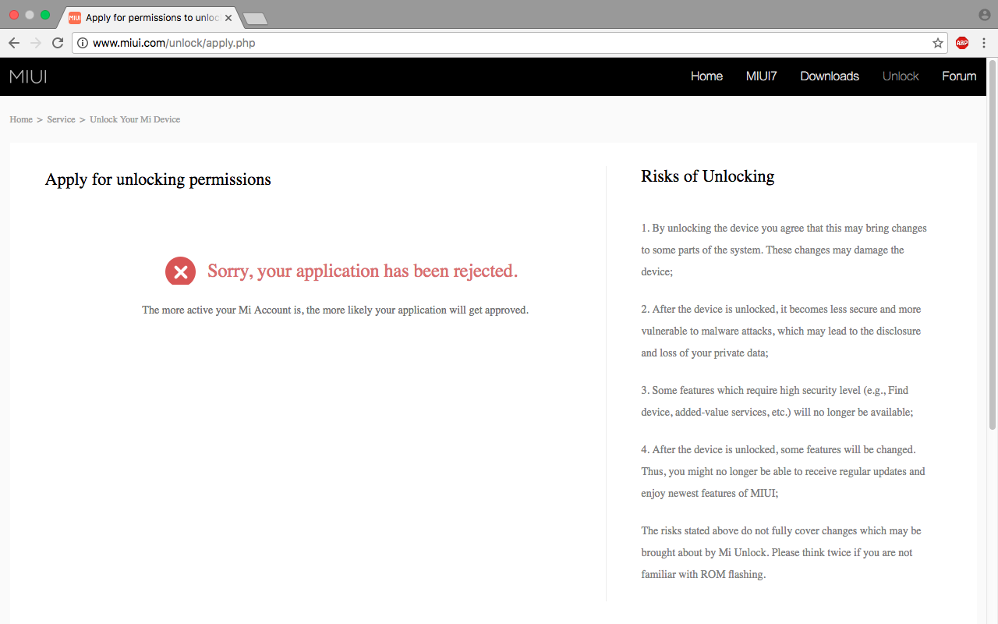Screen dimensions: 998x624
Task: Click the site information icon in address bar
Action: (x=83, y=43)
